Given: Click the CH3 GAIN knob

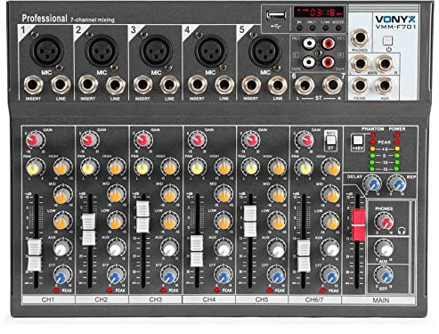Looking at the screenshot, I should pyautogui.click(x=142, y=140).
